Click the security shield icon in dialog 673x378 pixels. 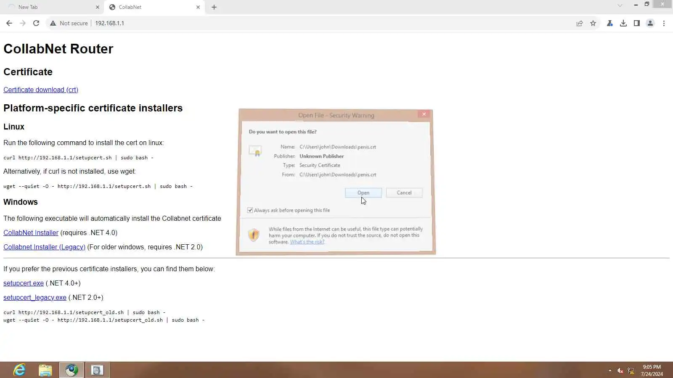click(254, 234)
